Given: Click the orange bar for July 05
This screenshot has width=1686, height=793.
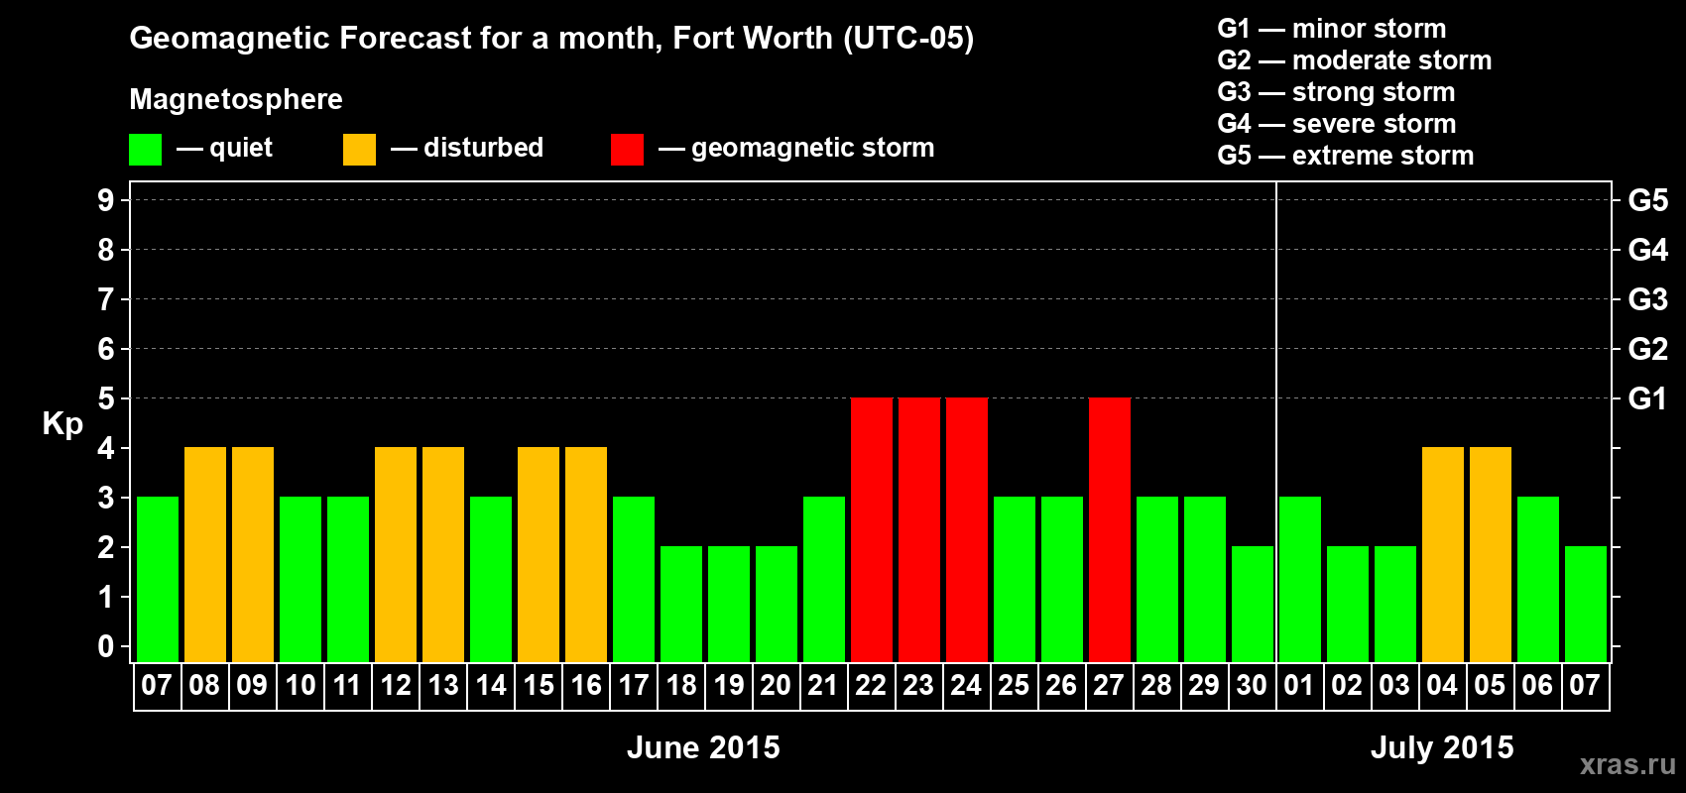Looking at the screenshot, I should coord(1491,555).
